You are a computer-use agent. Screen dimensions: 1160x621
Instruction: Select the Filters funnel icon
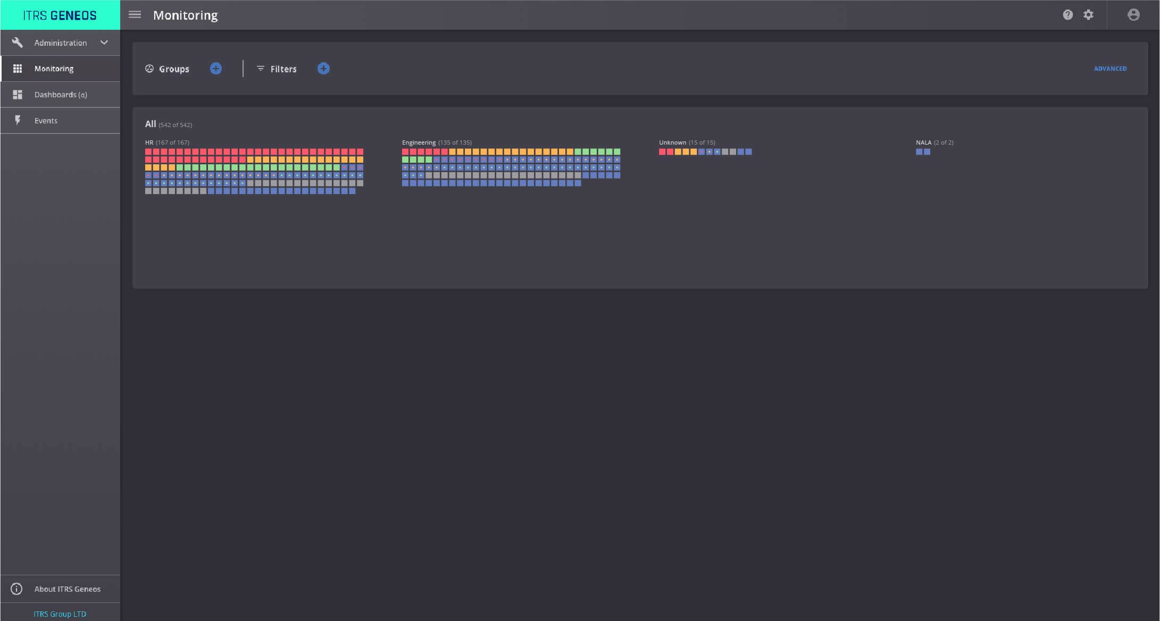pos(260,69)
